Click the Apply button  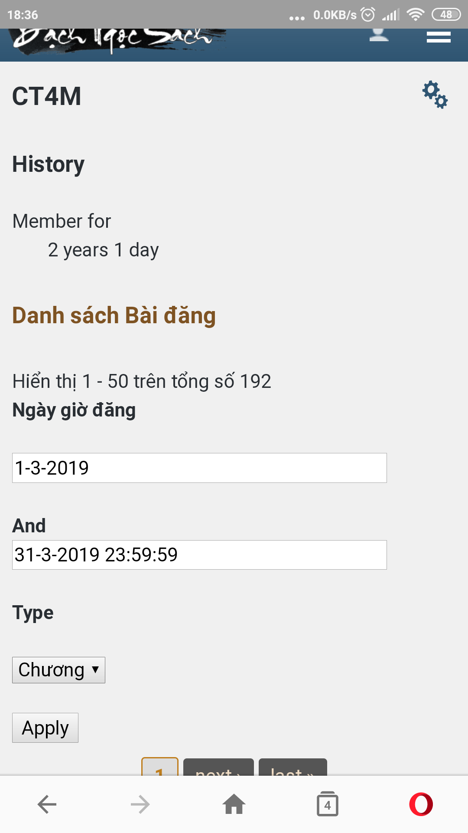pos(45,728)
